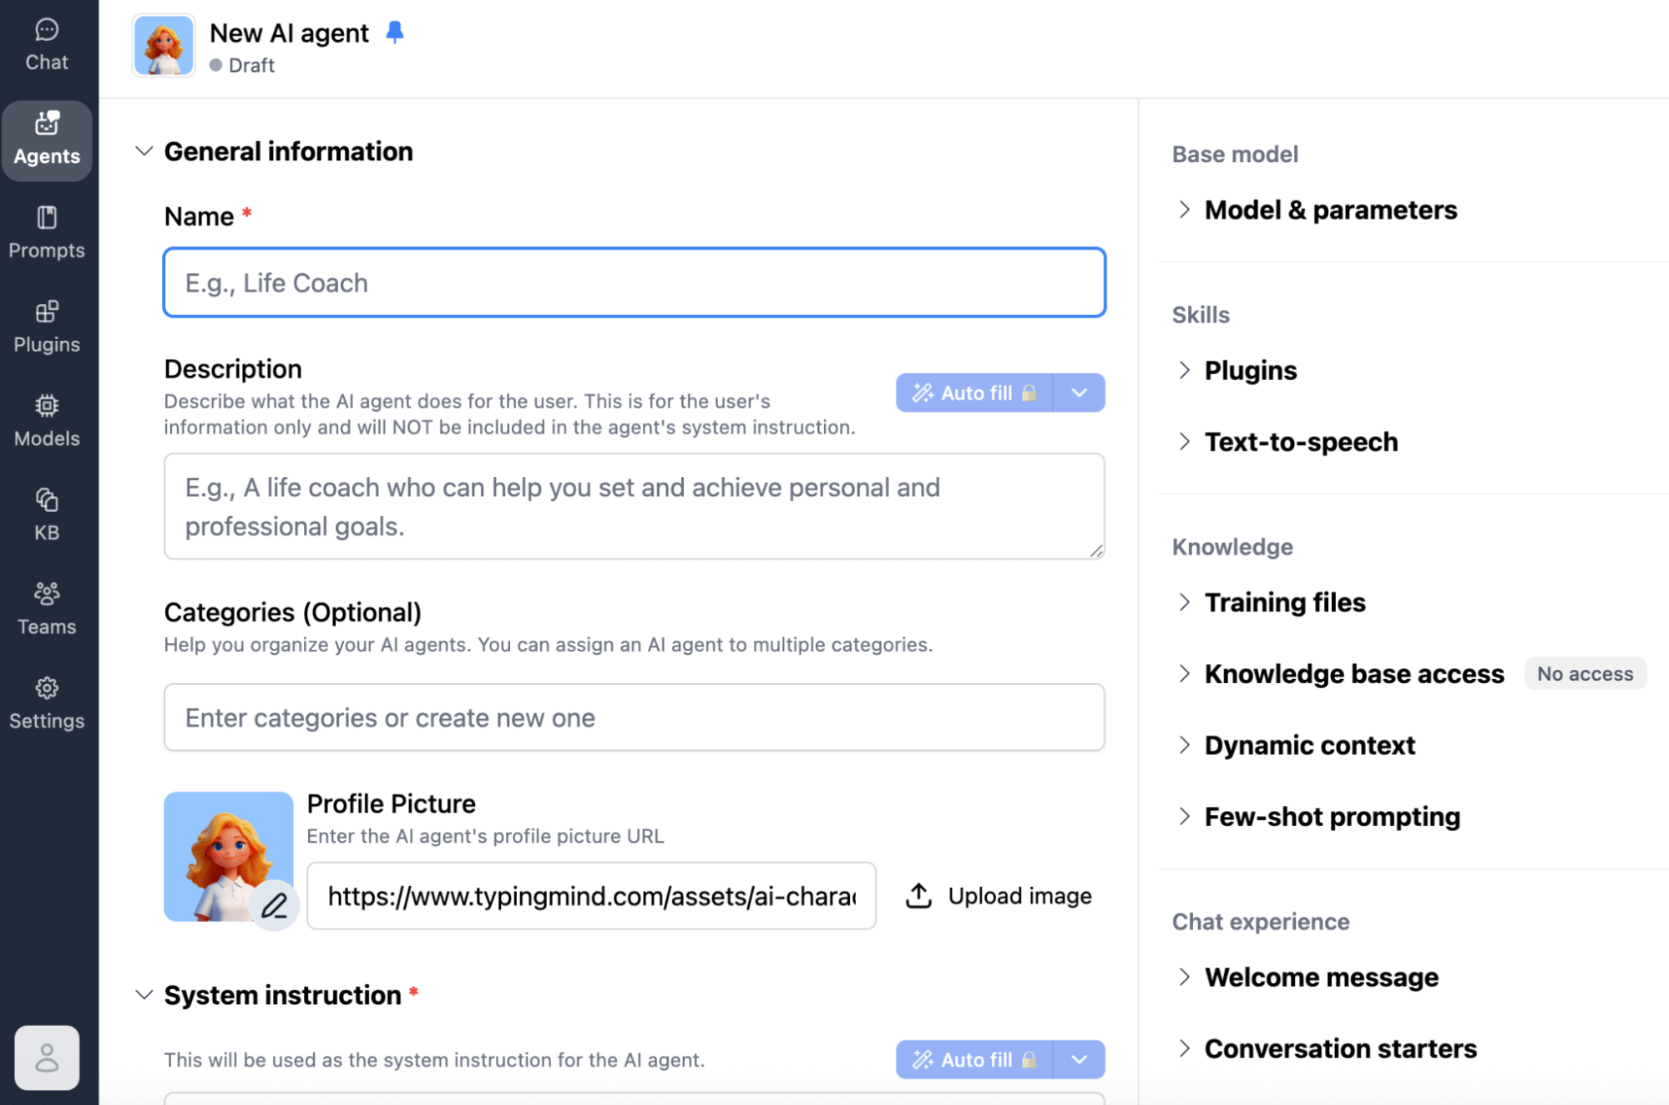The image size is (1669, 1105).
Task: Select the KB sidebar icon
Action: (x=46, y=514)
